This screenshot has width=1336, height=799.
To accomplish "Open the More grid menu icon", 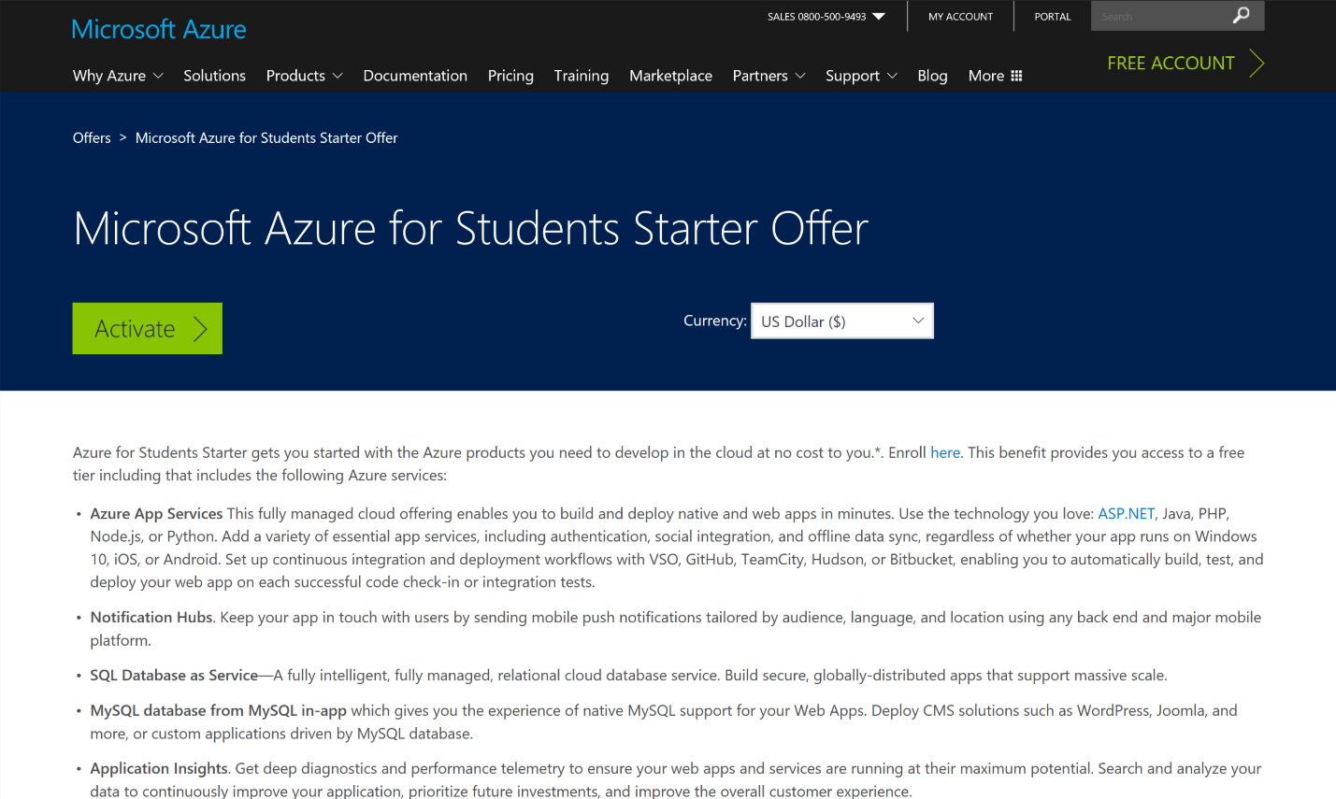I will 1016,76.
